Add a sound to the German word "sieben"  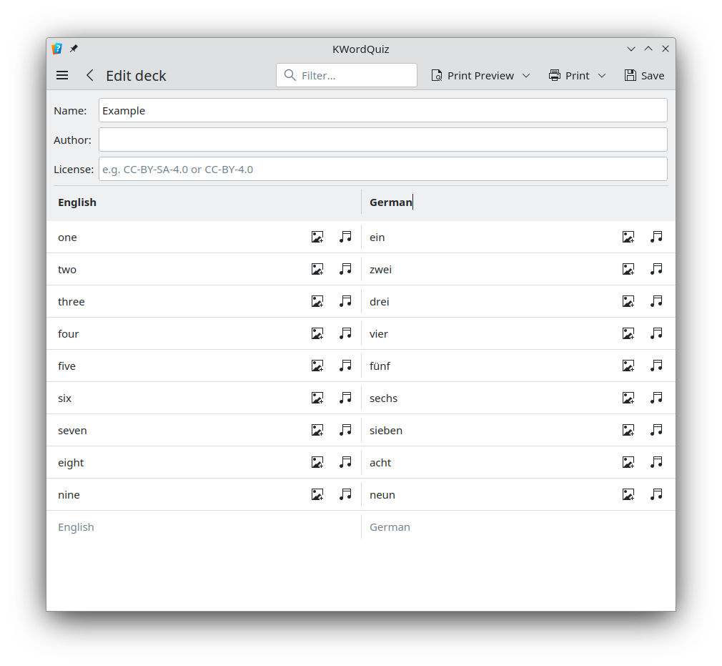pyautogui.click(x=656, y=430)
